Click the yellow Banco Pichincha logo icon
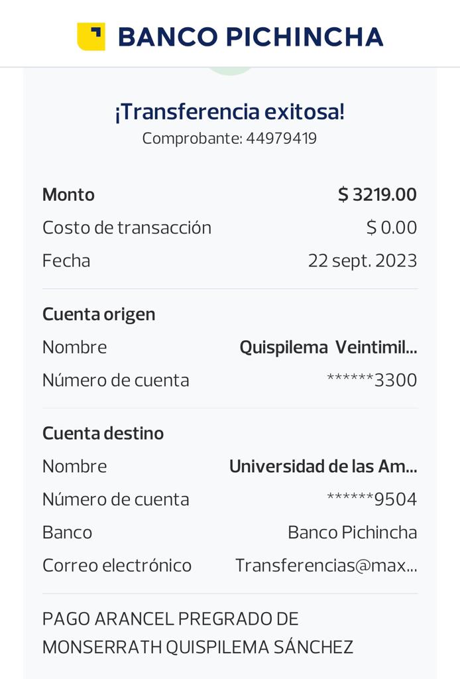The width and height of the screenshot is (460, 679). pyautogui.click(x=91, y=36)
